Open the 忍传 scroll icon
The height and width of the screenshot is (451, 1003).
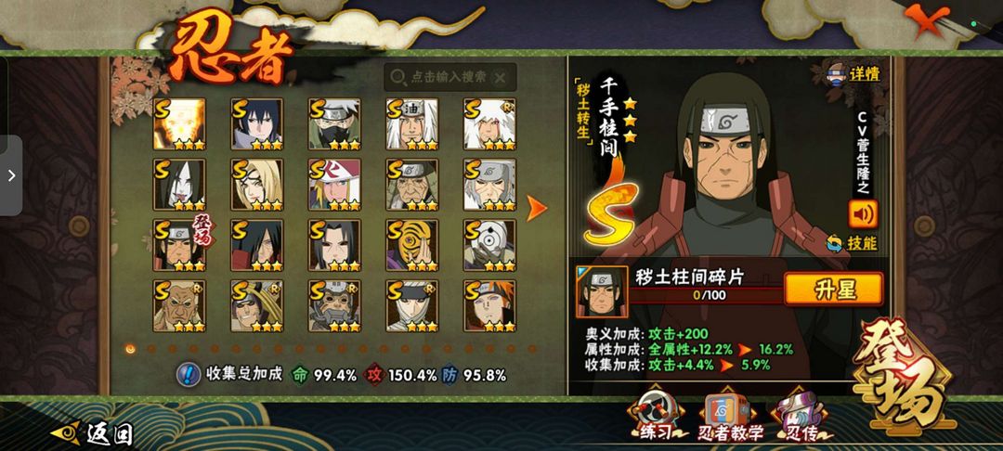tap(801, 419)
